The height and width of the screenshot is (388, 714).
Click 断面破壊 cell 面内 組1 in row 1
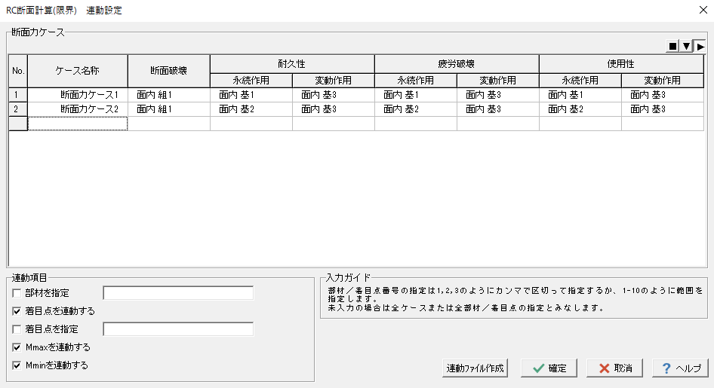coord(169,95)
